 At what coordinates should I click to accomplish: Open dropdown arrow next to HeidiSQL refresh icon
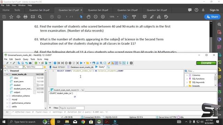tap(39, 63)
